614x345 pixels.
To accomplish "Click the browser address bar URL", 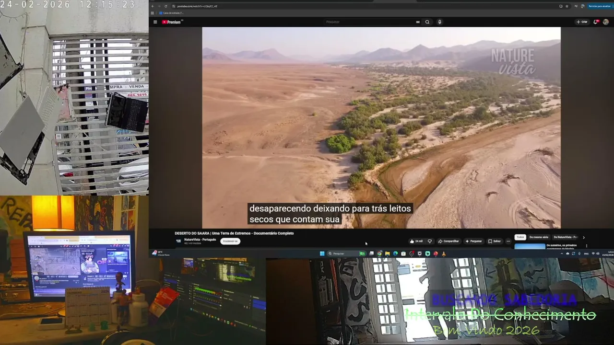I will coord(197,6).
